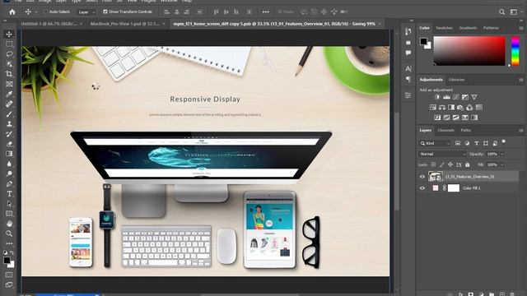
Task: Toggle lock all padlock icon
Action: point(467,164)
